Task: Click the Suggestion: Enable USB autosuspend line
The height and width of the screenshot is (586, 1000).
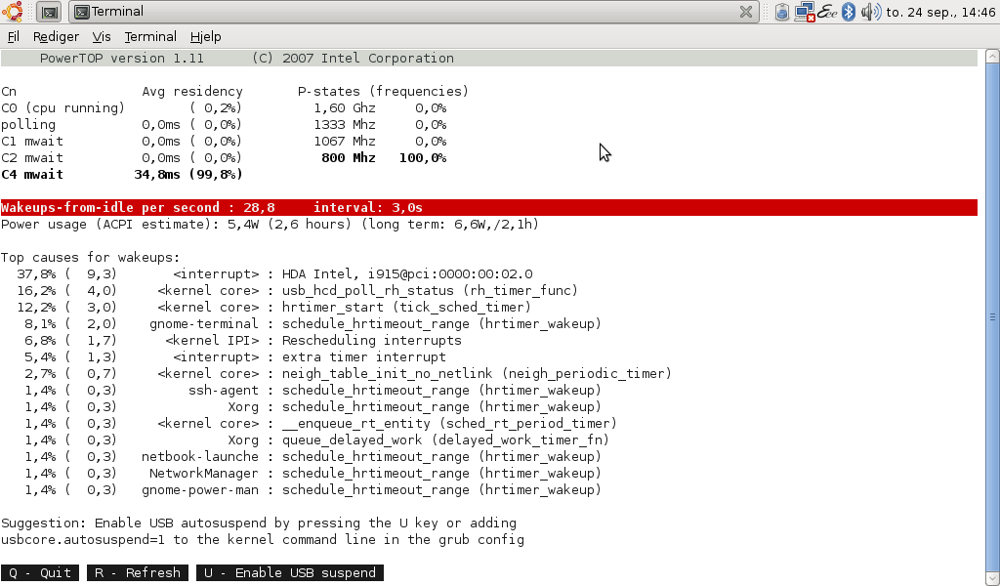Action: point(259,523)
